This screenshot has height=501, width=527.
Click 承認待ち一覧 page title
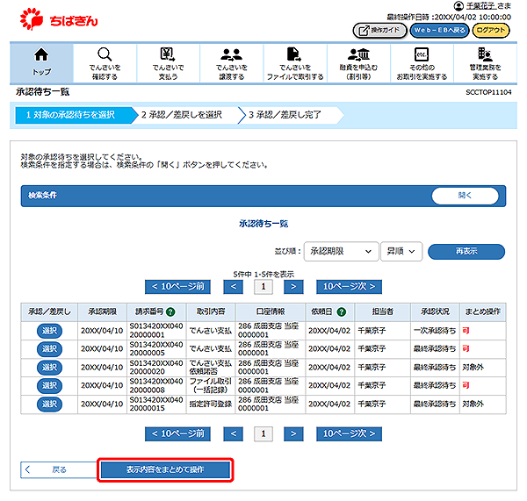click(43, 92)
